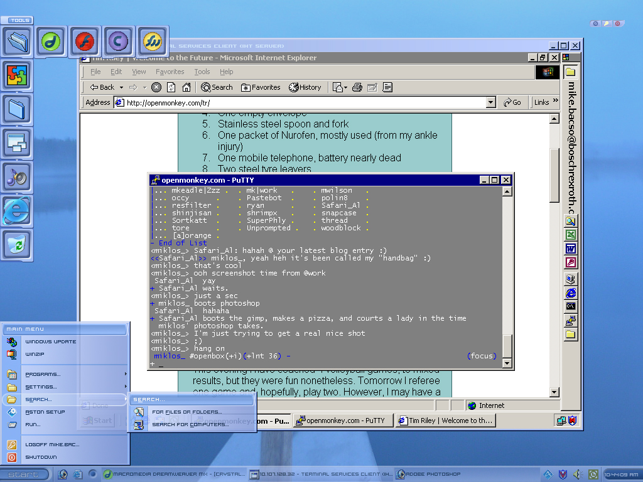The width and height of the screenshot is (643, 482).
Task: Open the Favorites menu in IE menu bar
Action: (170, 72)
